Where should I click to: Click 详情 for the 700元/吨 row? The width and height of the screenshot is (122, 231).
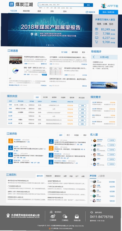[82, 109]
